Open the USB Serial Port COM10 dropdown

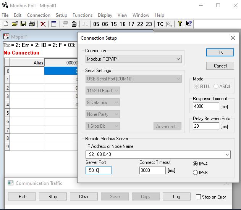[134, 79]
